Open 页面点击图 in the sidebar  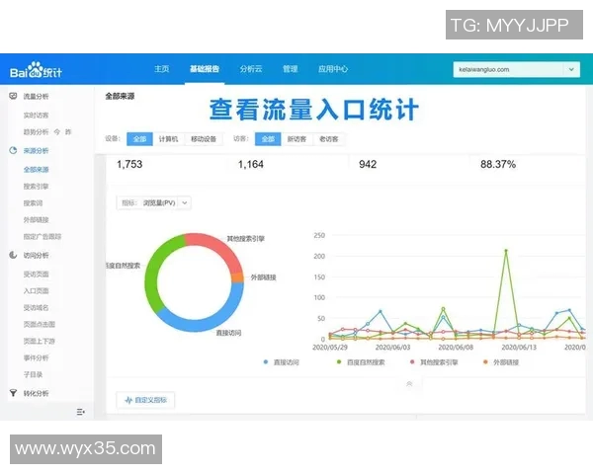[39, 324]
